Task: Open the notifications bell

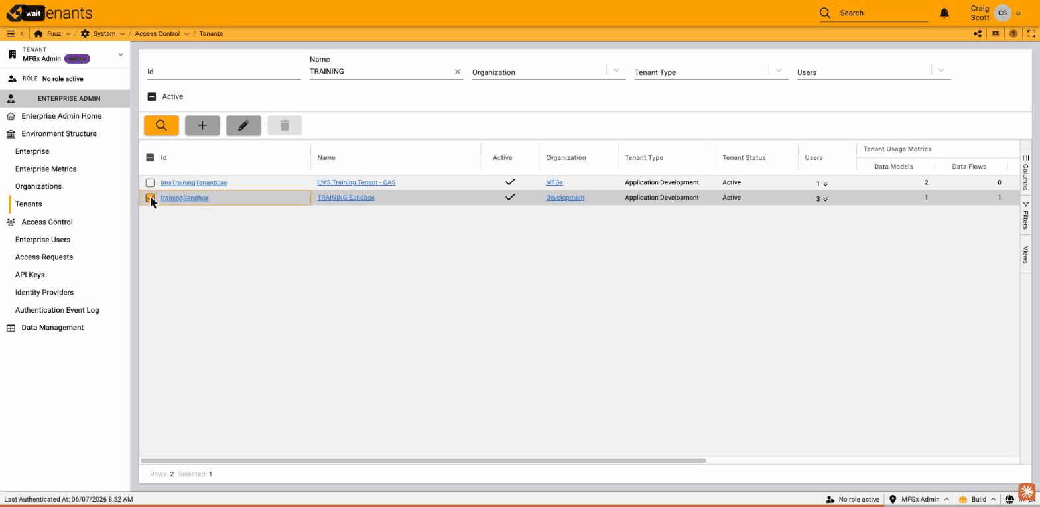Action: pos(944,13)
